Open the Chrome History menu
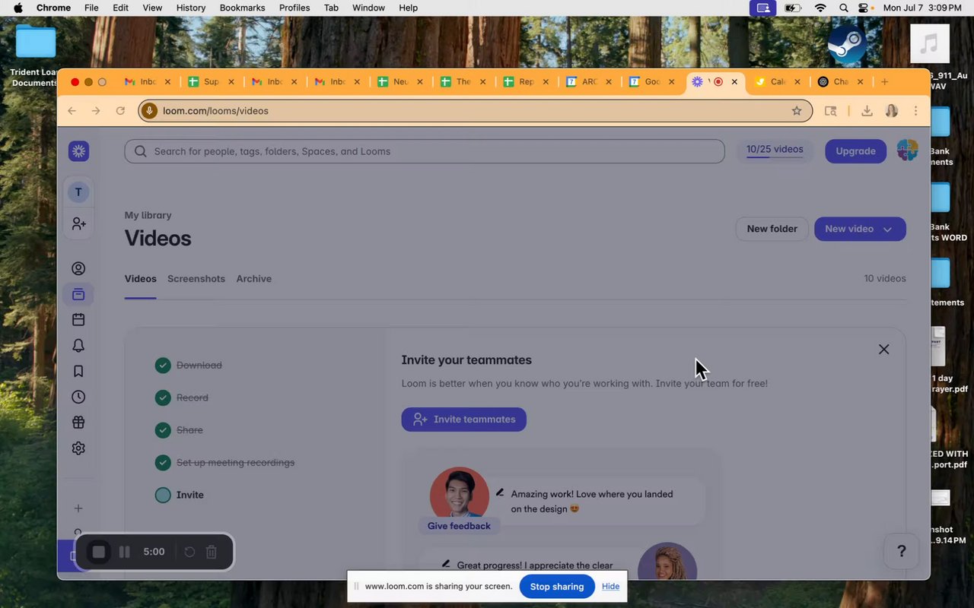This screenshot has height=608, width=974. click(x=191, y=8)
